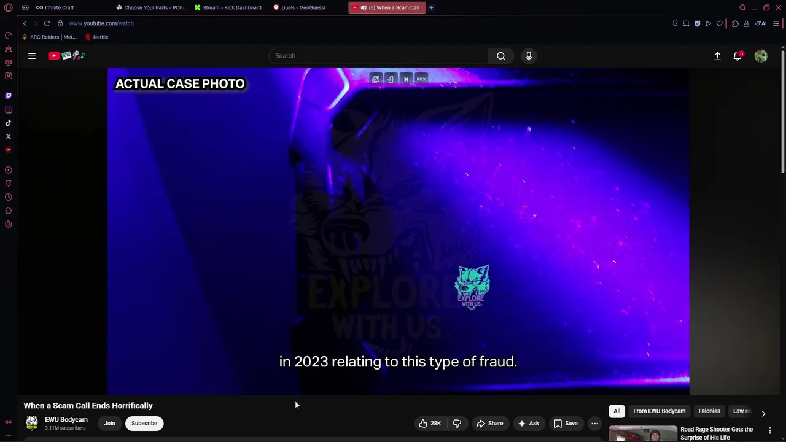Open ARC Raiders bookmark

coord(49,37)
